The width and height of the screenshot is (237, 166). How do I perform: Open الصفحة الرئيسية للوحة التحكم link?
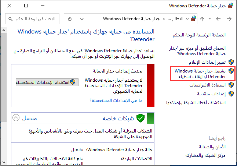pos(199,35)
